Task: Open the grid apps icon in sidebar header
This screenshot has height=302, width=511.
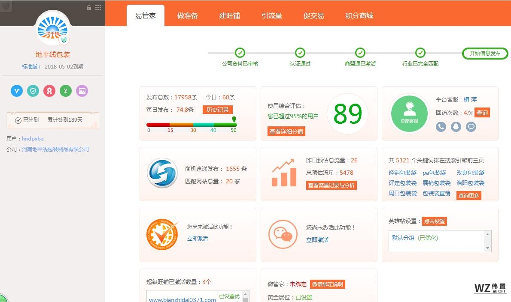Action: coord(98,8)
